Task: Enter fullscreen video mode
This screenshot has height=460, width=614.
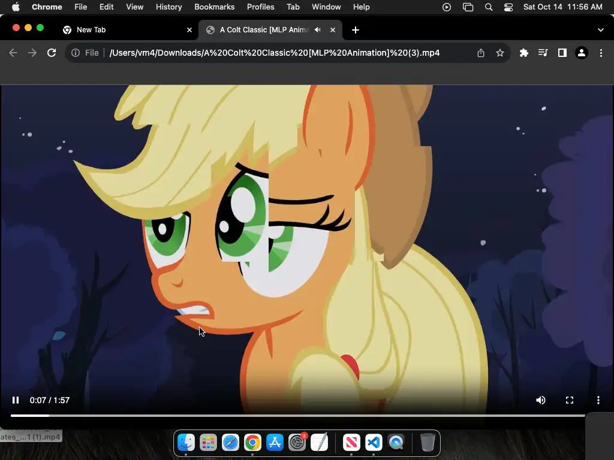Action: 570,400
